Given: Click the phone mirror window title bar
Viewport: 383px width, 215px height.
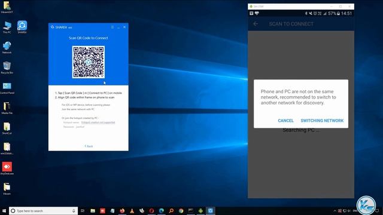Looking at the screenshot, I should pos(300,7).
